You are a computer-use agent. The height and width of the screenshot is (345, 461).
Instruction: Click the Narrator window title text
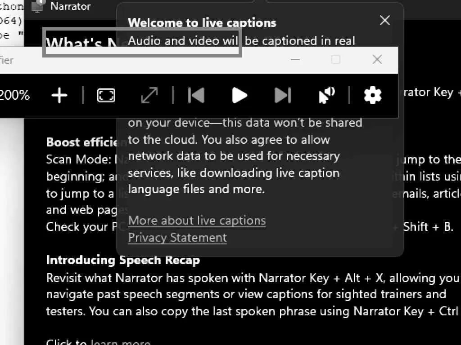point(71,6)
